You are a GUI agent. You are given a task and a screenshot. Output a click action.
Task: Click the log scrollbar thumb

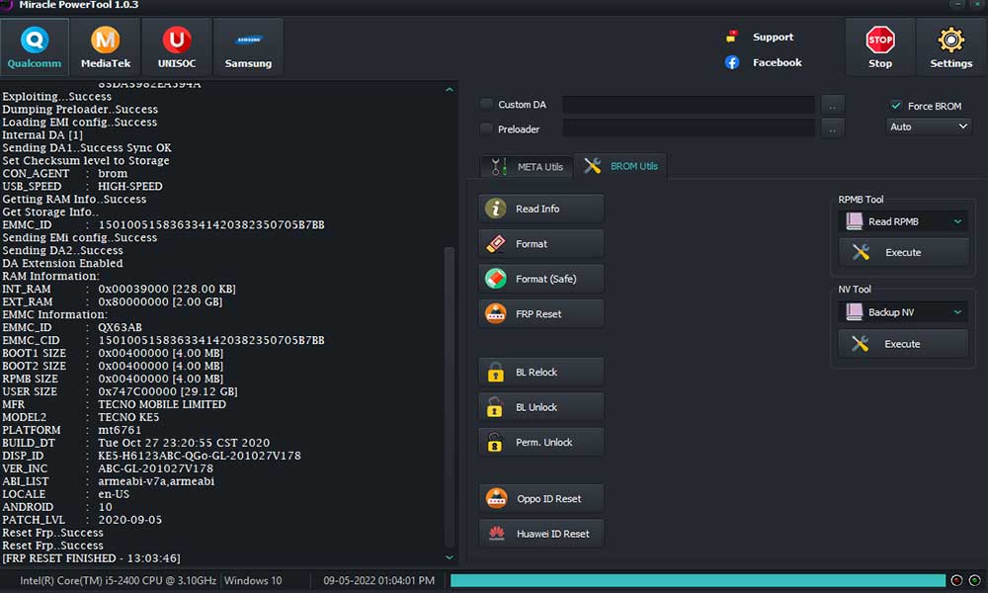click(450, 397)
